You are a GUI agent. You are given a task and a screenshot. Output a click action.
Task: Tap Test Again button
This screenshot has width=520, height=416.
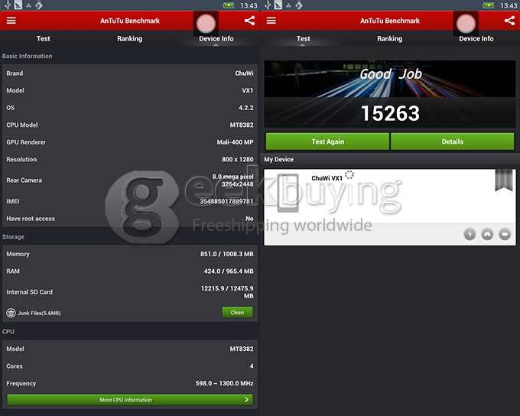[327, 141]
